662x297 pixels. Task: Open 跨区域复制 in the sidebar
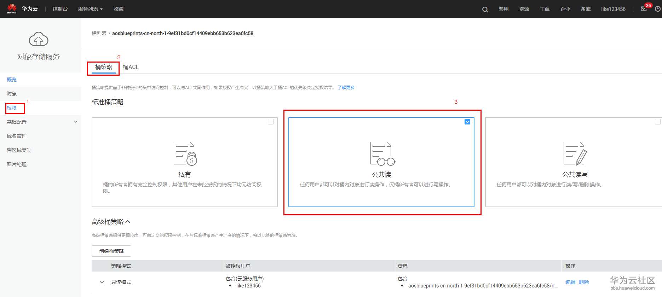coord(19,150)
